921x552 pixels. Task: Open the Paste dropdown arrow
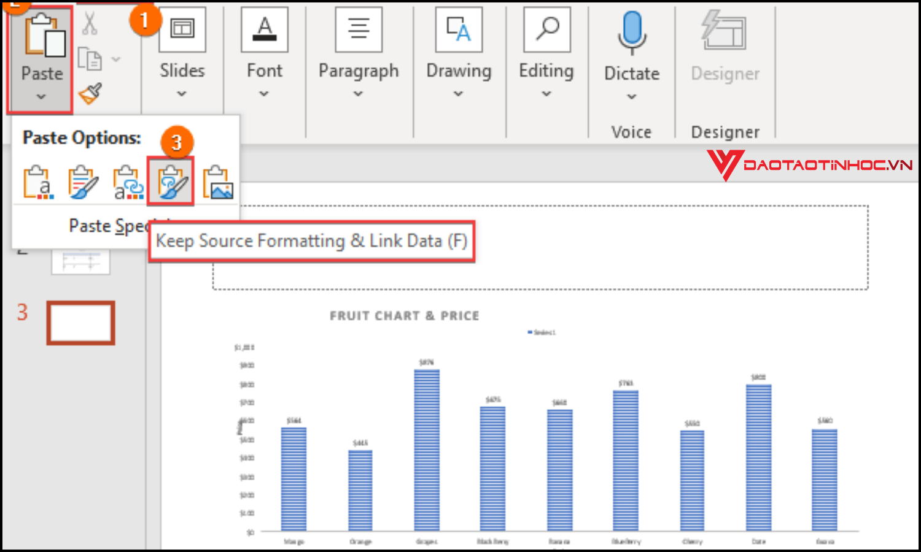(41, 96)
